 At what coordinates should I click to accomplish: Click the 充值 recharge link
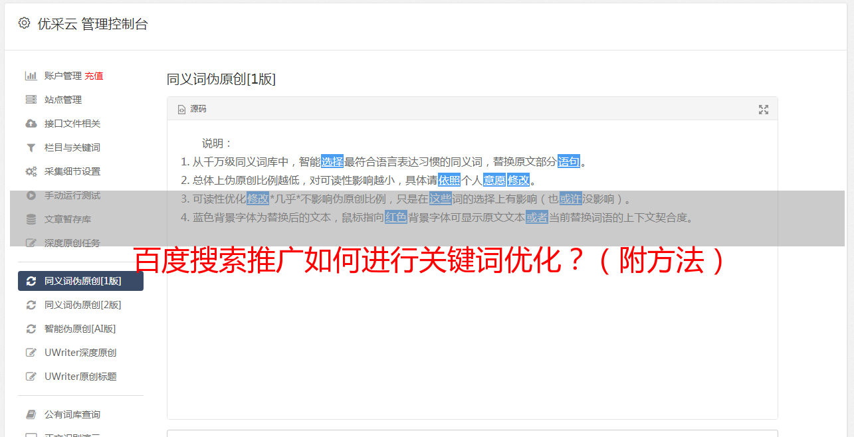(94, 76)
